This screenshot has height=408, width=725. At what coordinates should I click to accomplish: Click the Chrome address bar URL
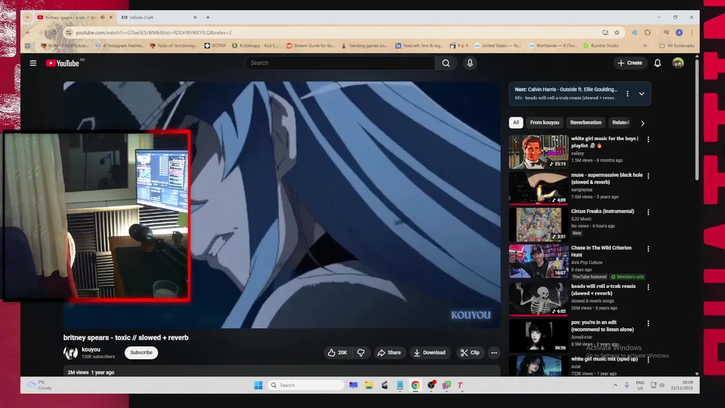pyautogui.click(x=153, y=32)
